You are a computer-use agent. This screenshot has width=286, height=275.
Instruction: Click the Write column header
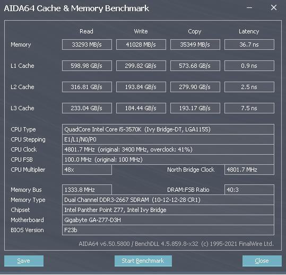click(x=141, y=31)
